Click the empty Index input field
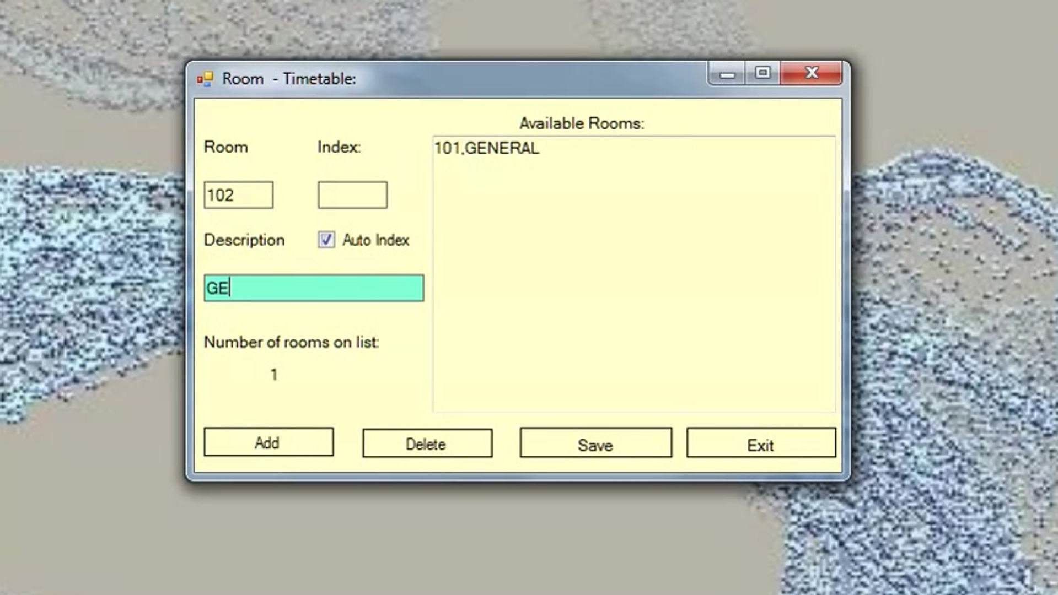1058x595 pixels. (x=352, y=195)
